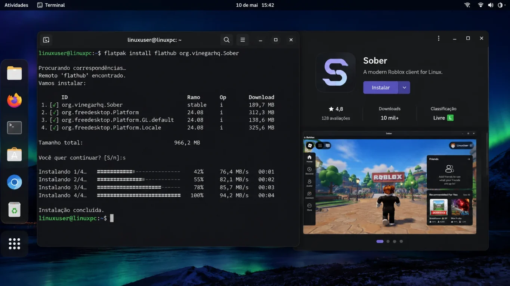Click the Vamos instalar: line
Viewport: 510px width, 286px height.
tap(62, 83)
